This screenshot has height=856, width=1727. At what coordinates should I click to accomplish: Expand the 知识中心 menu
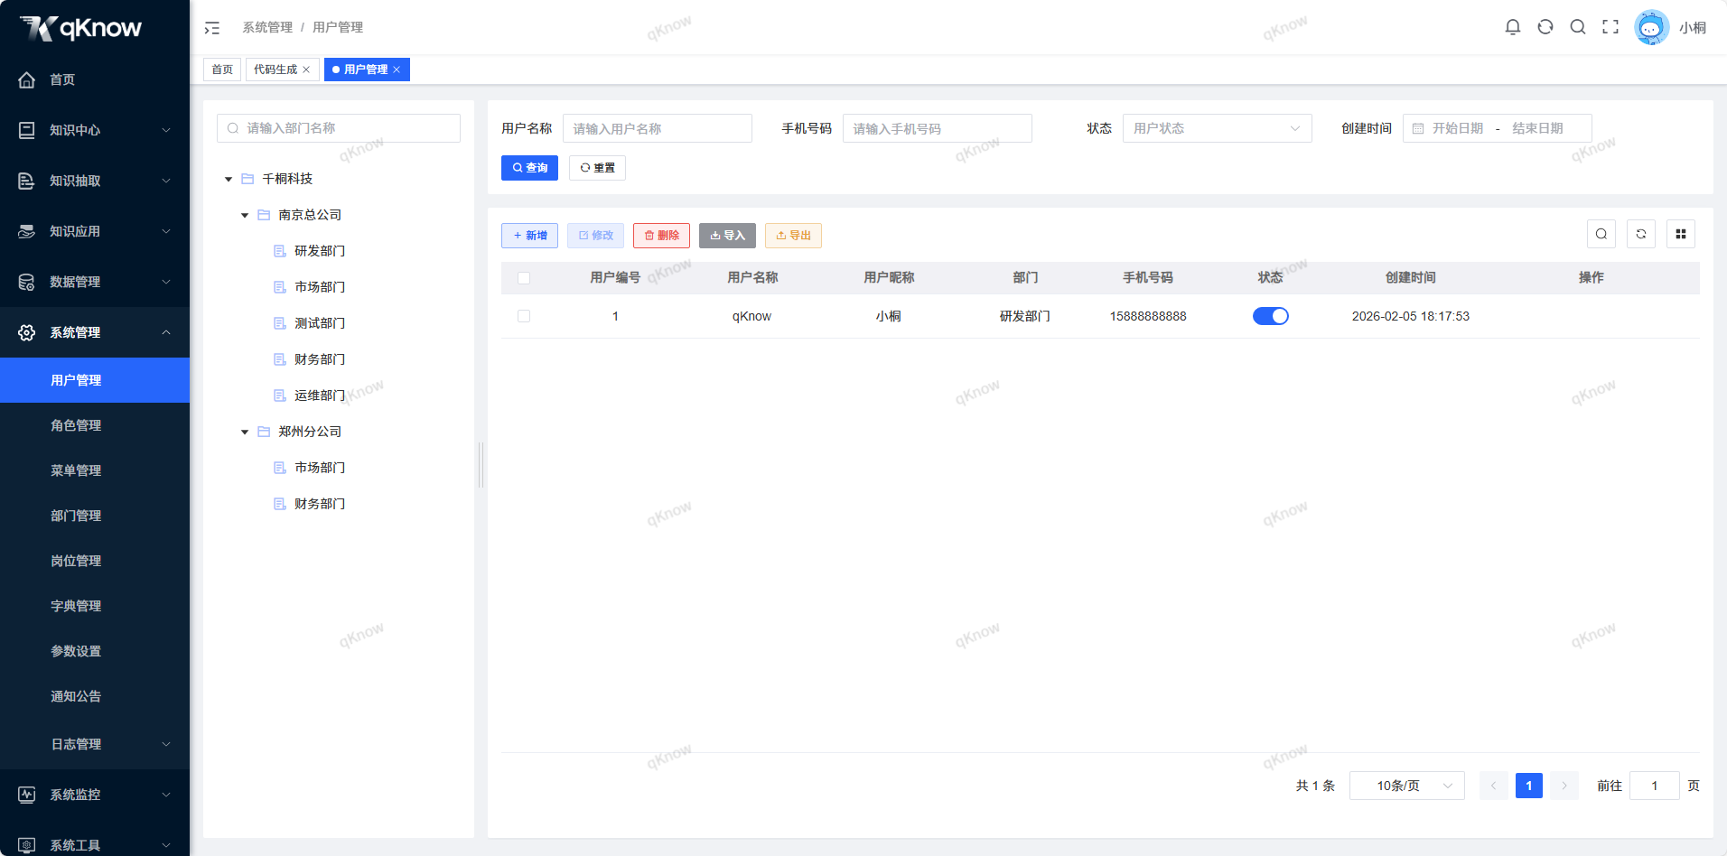click(166, 130)
